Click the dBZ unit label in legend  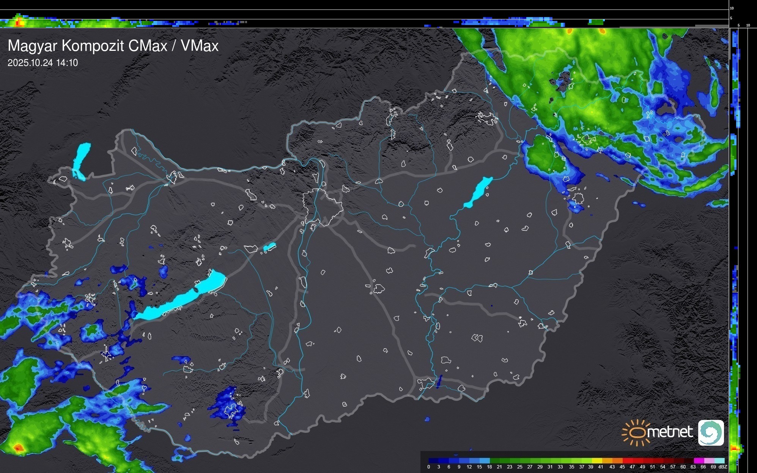click(723, 467)
